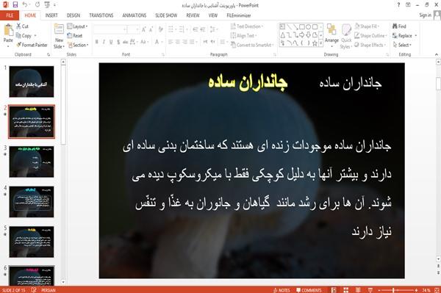Open the Arrange menu
The image size is (441, 293).
coord(331,35)
